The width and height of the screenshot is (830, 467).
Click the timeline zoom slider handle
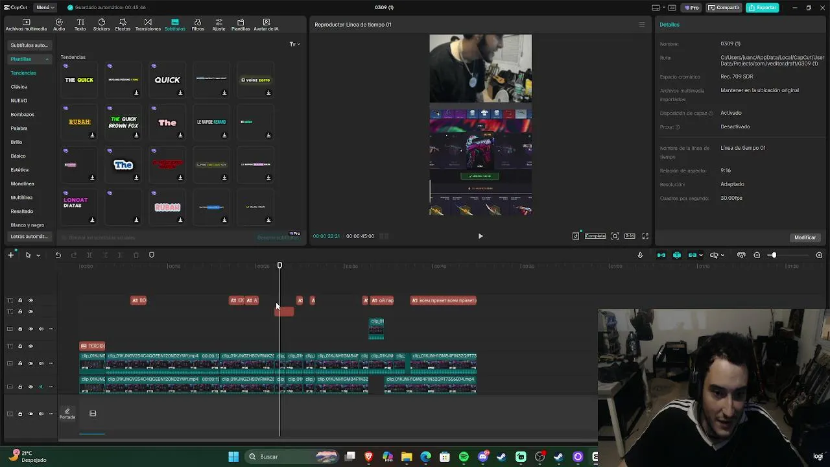tap(773, 255)
